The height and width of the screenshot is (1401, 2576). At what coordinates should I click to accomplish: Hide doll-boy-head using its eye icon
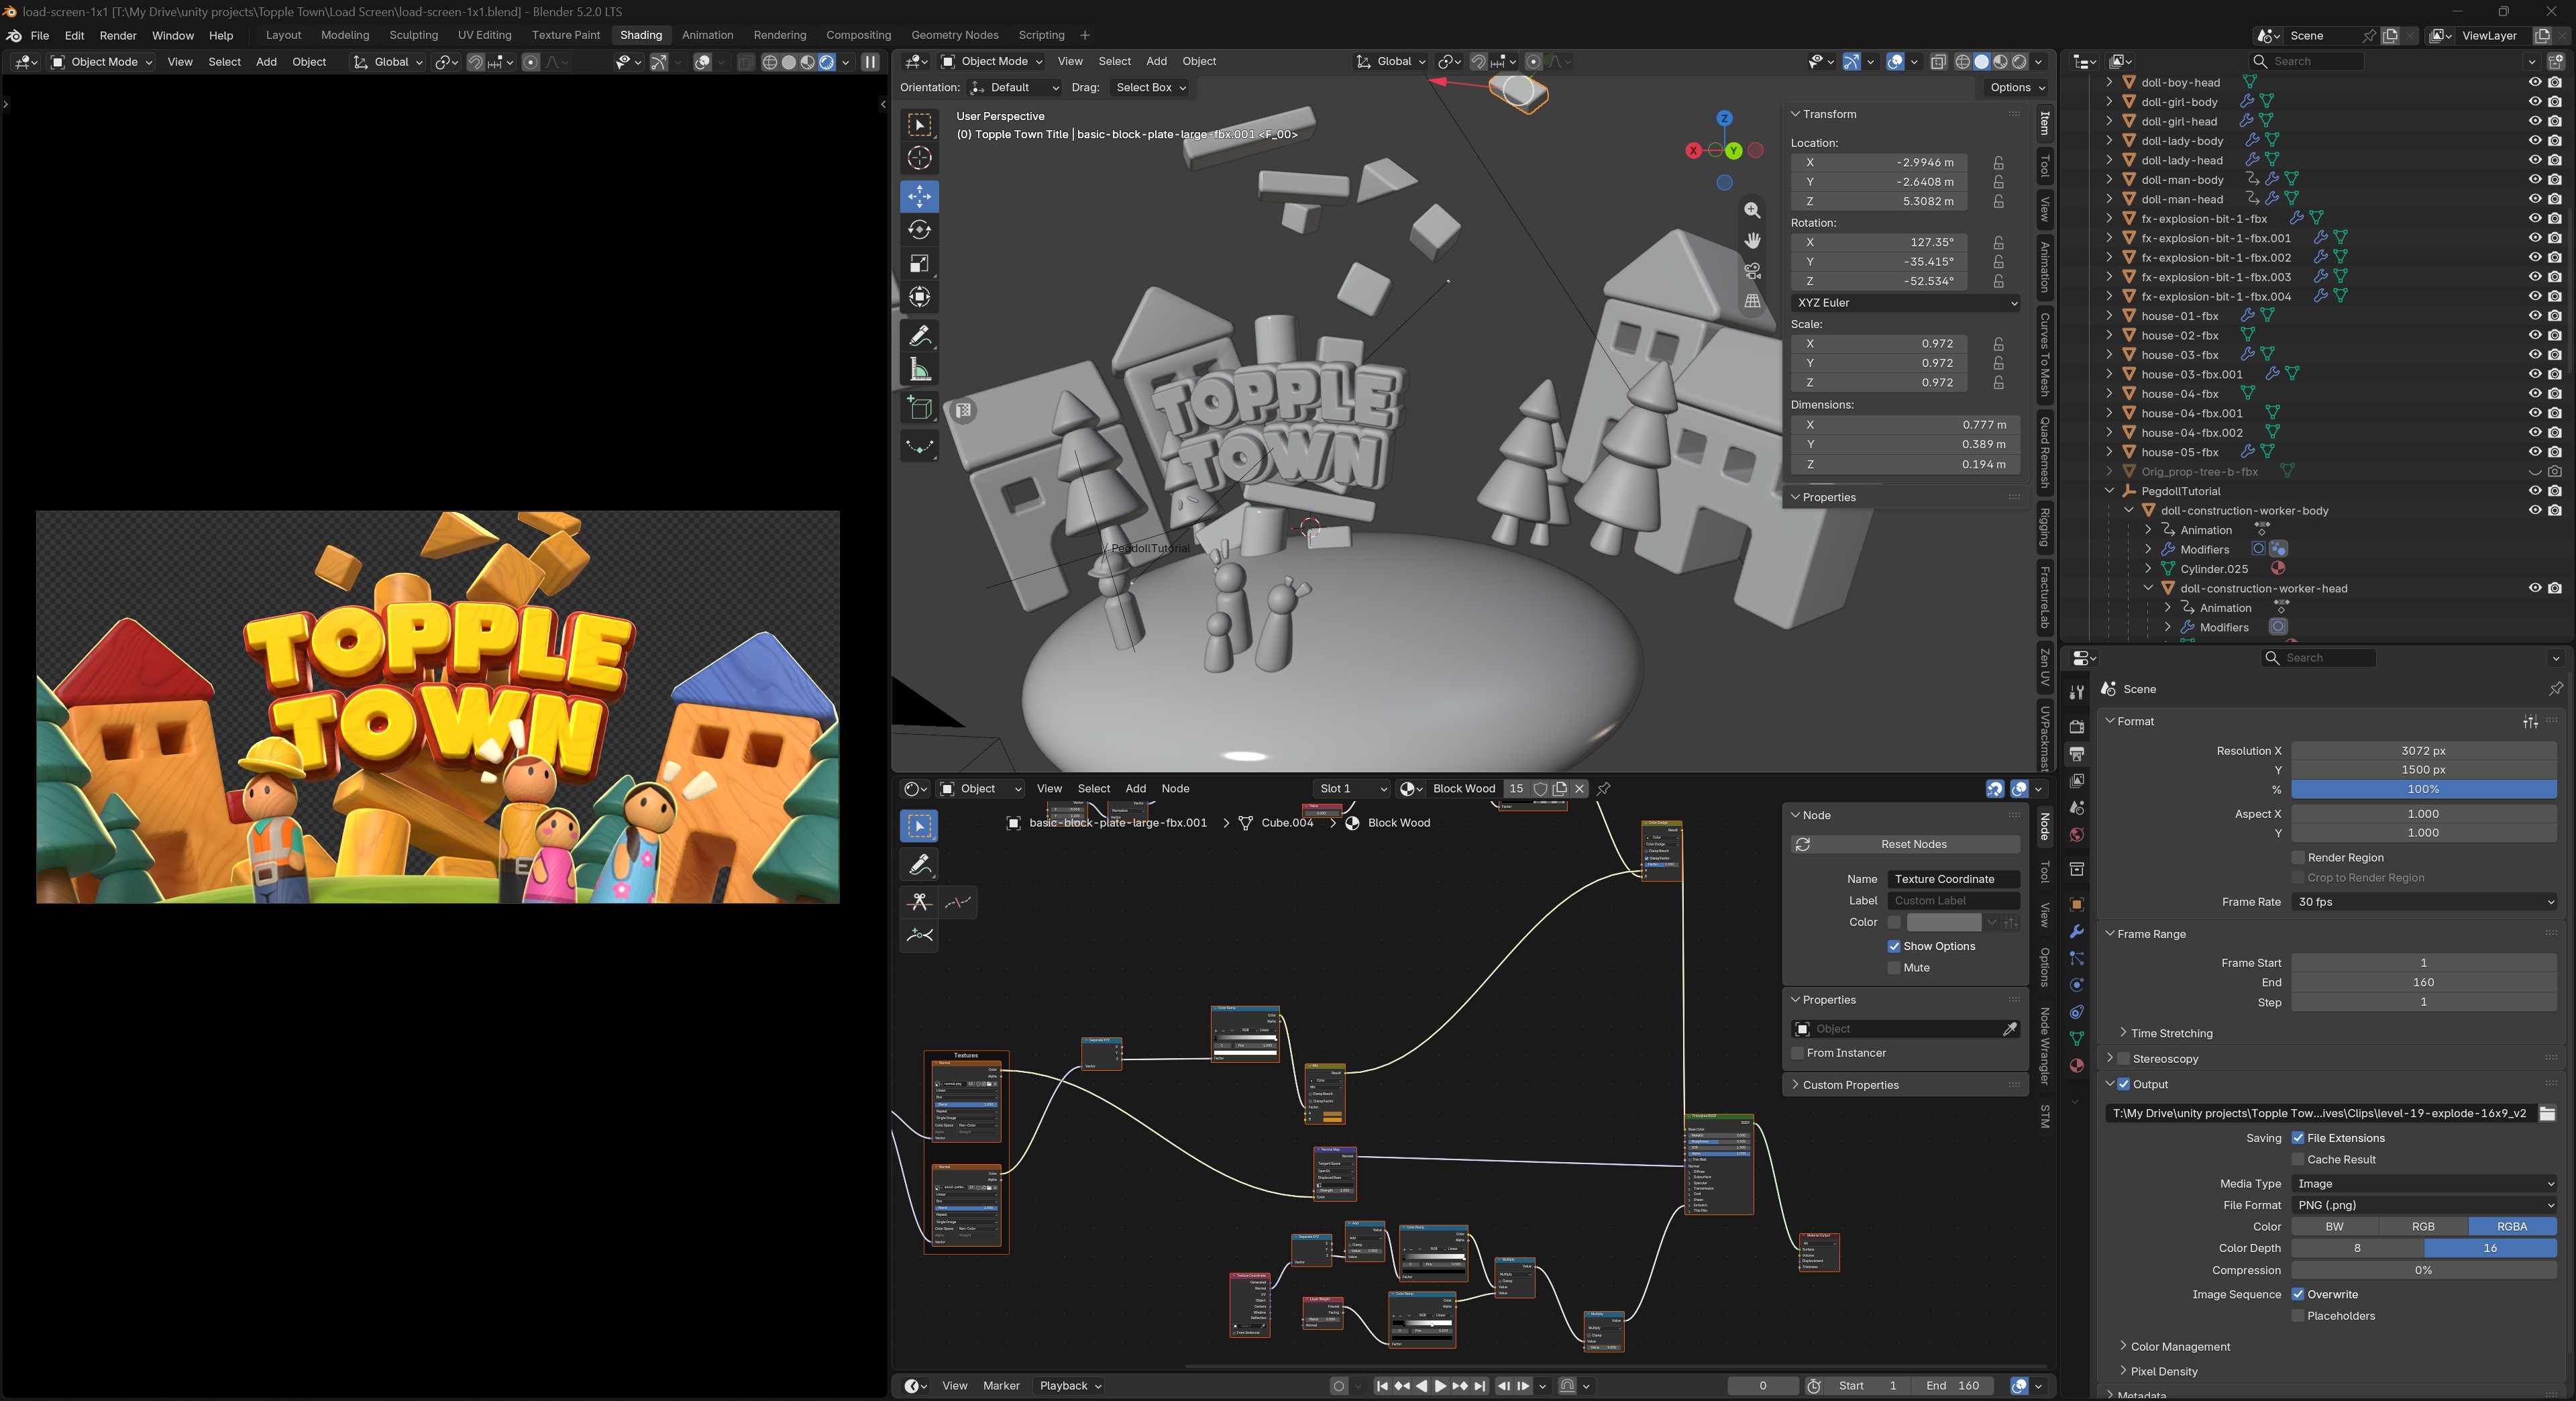2534,82
